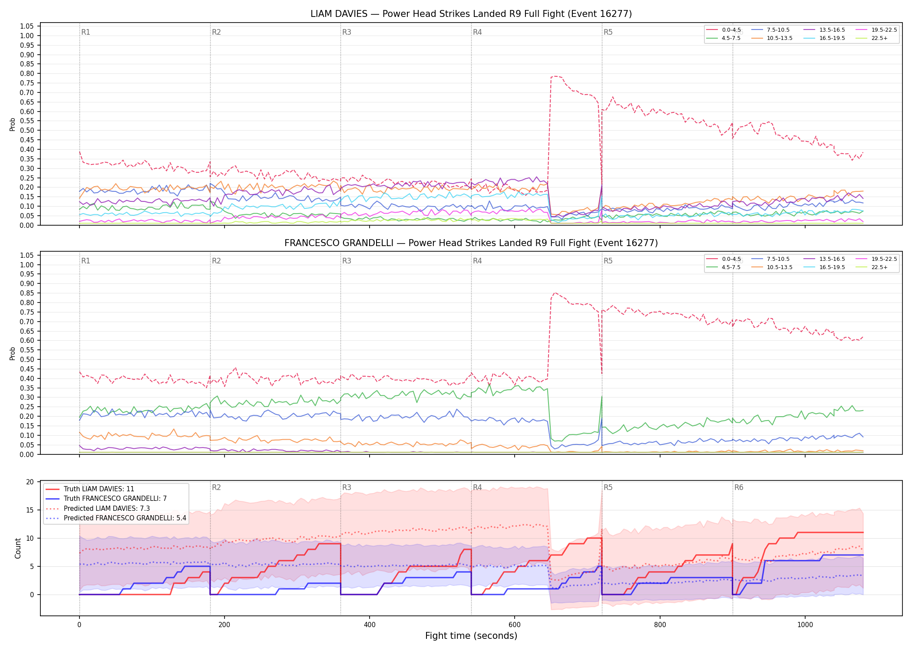The image size is (912, 651).
Task: Click 'Truth LIAM DAVIES: 11' legend entry
Action: coord(90,489)
